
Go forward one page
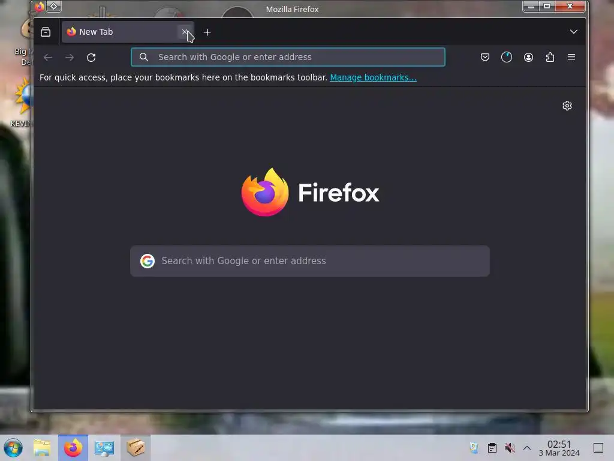pyautogui.click(x=70, y=58)
